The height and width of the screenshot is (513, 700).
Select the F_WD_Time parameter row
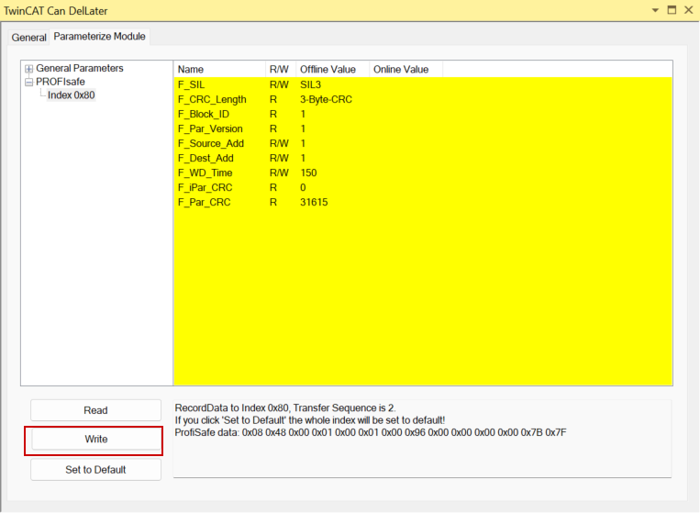(x=423, y=173)
